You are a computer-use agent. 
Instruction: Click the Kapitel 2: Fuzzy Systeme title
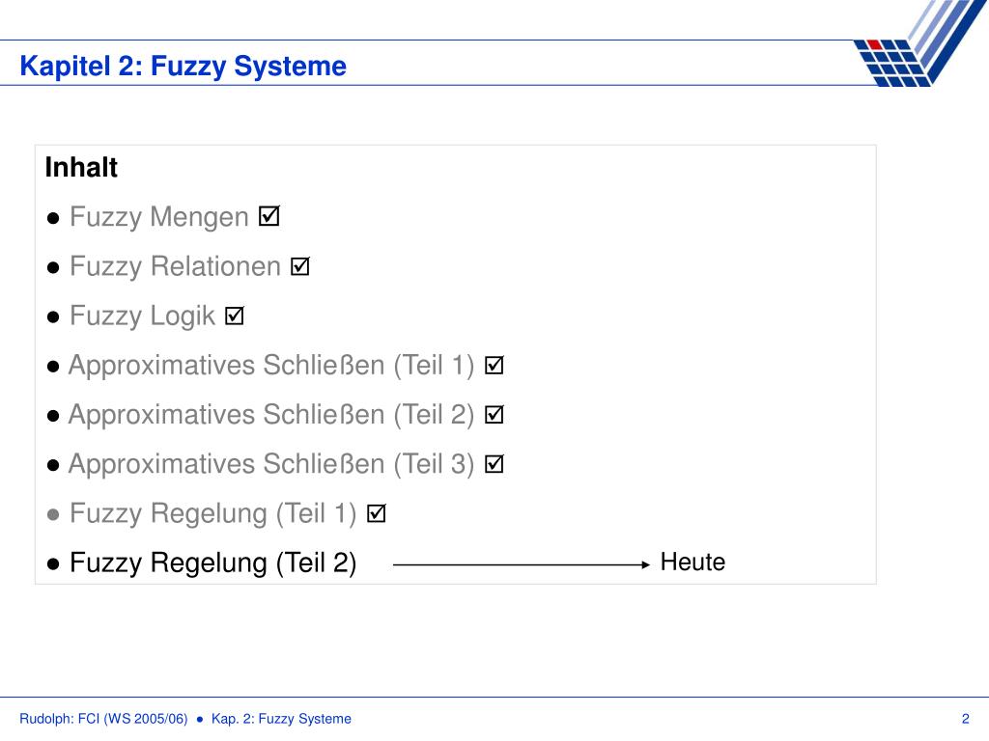click(183, 67)
